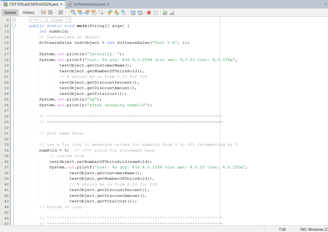Collapse the main method fold at line 12
The image size is (328, 232).
pos(14,25)
